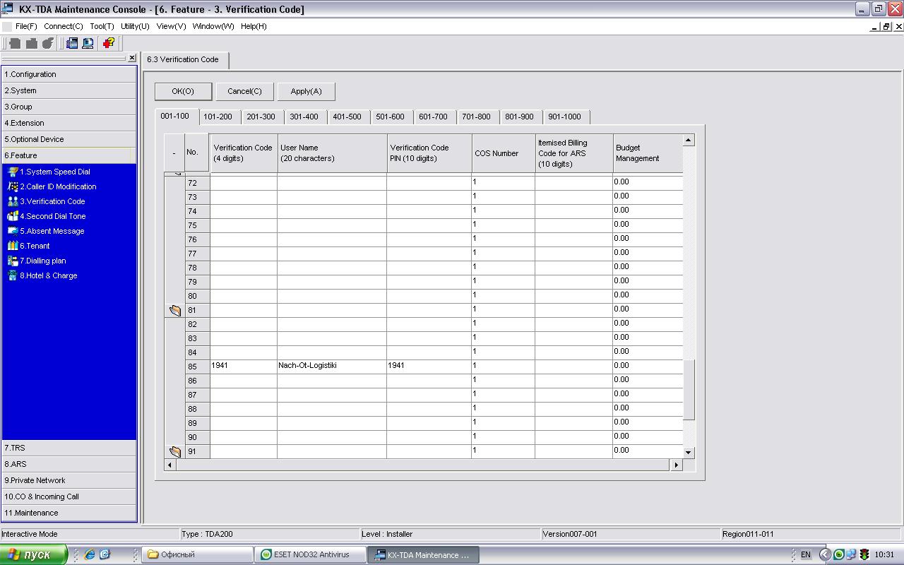904x565 pixels.
Task: Expand 3.Group section
Action: 69,107
